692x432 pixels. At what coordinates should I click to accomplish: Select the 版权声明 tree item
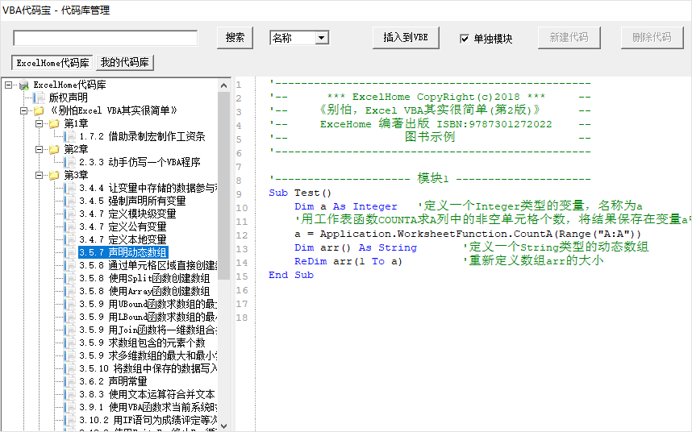coord(68,98)
